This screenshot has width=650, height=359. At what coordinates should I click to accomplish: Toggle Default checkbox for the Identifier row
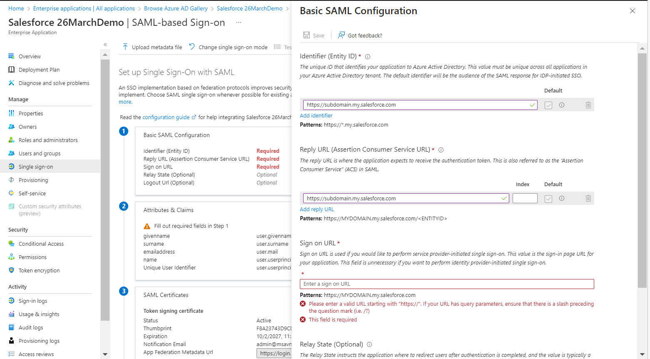coord(548,105)
